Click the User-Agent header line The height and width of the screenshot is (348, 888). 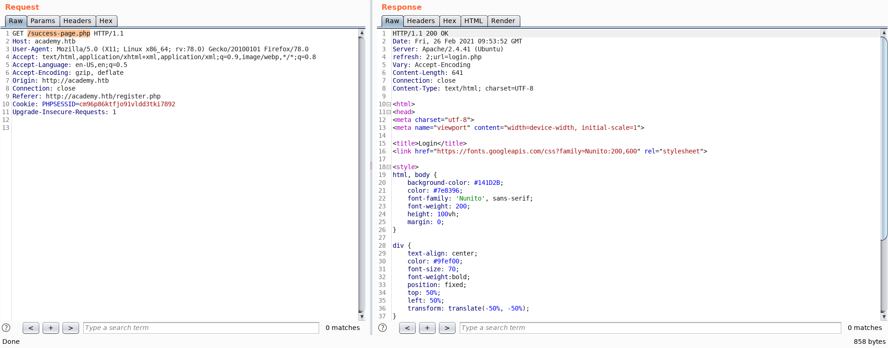160,49
